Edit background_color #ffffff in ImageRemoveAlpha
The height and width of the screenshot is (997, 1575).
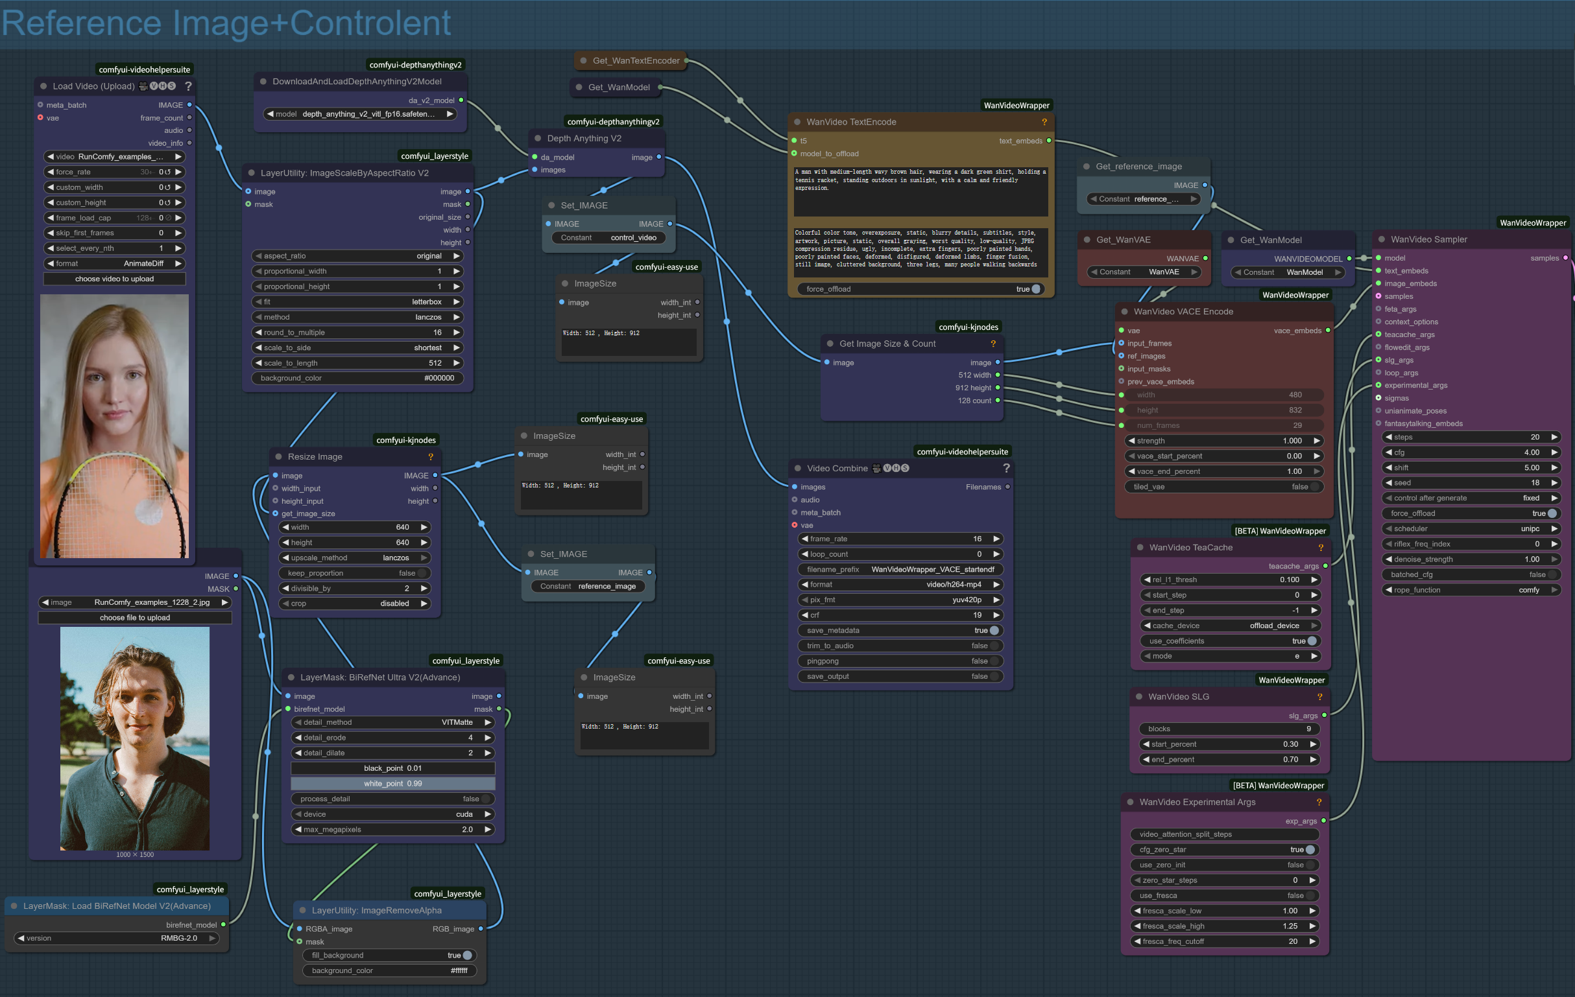390,970
